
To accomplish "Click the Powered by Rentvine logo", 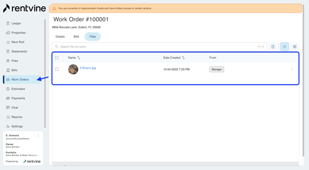I will [32, 161].
